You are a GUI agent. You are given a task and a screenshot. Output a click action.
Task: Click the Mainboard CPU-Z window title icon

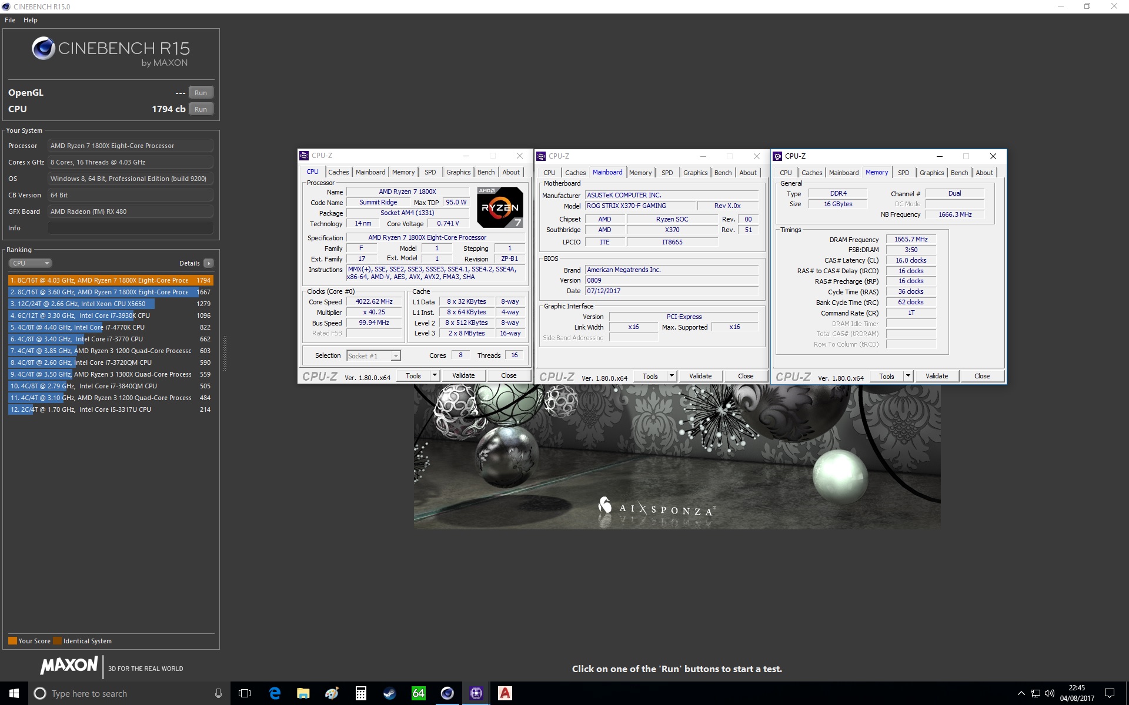(541, 156)
